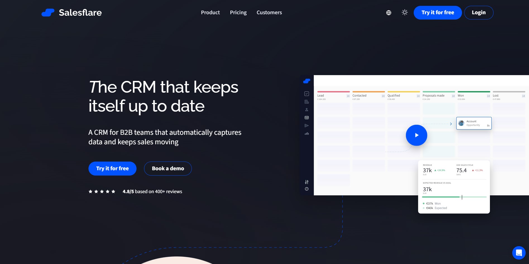Click the Lead pipeline column header

334,95
